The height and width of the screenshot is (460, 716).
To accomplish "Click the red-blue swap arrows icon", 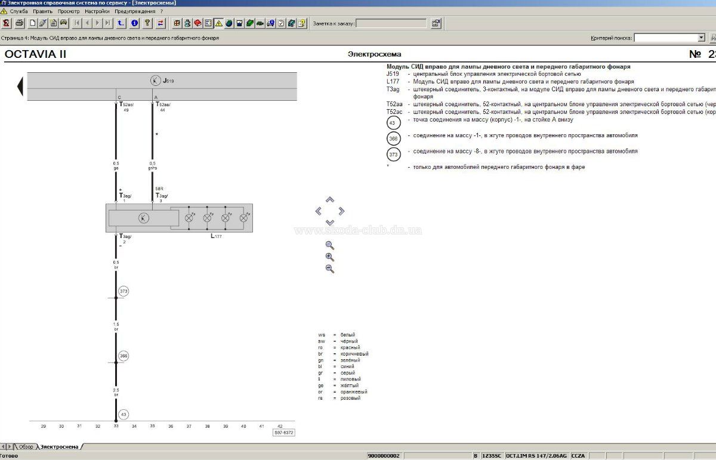I will point(160,23).
